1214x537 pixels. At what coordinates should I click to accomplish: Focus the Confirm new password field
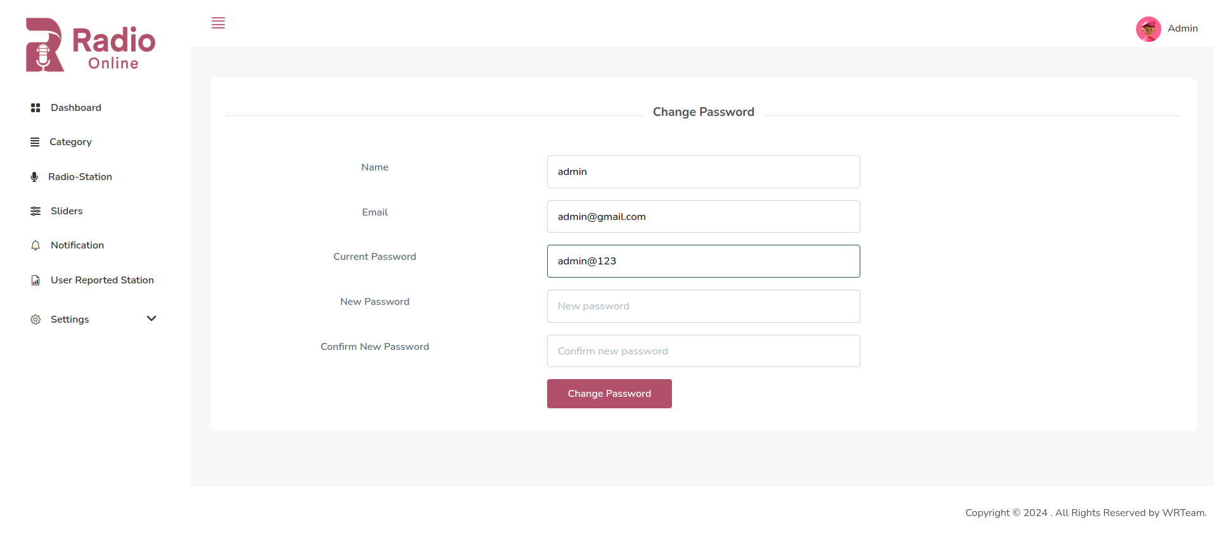[x=704, y=351]
